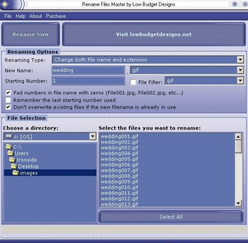Click the Select All button

(x=171, y=217)
